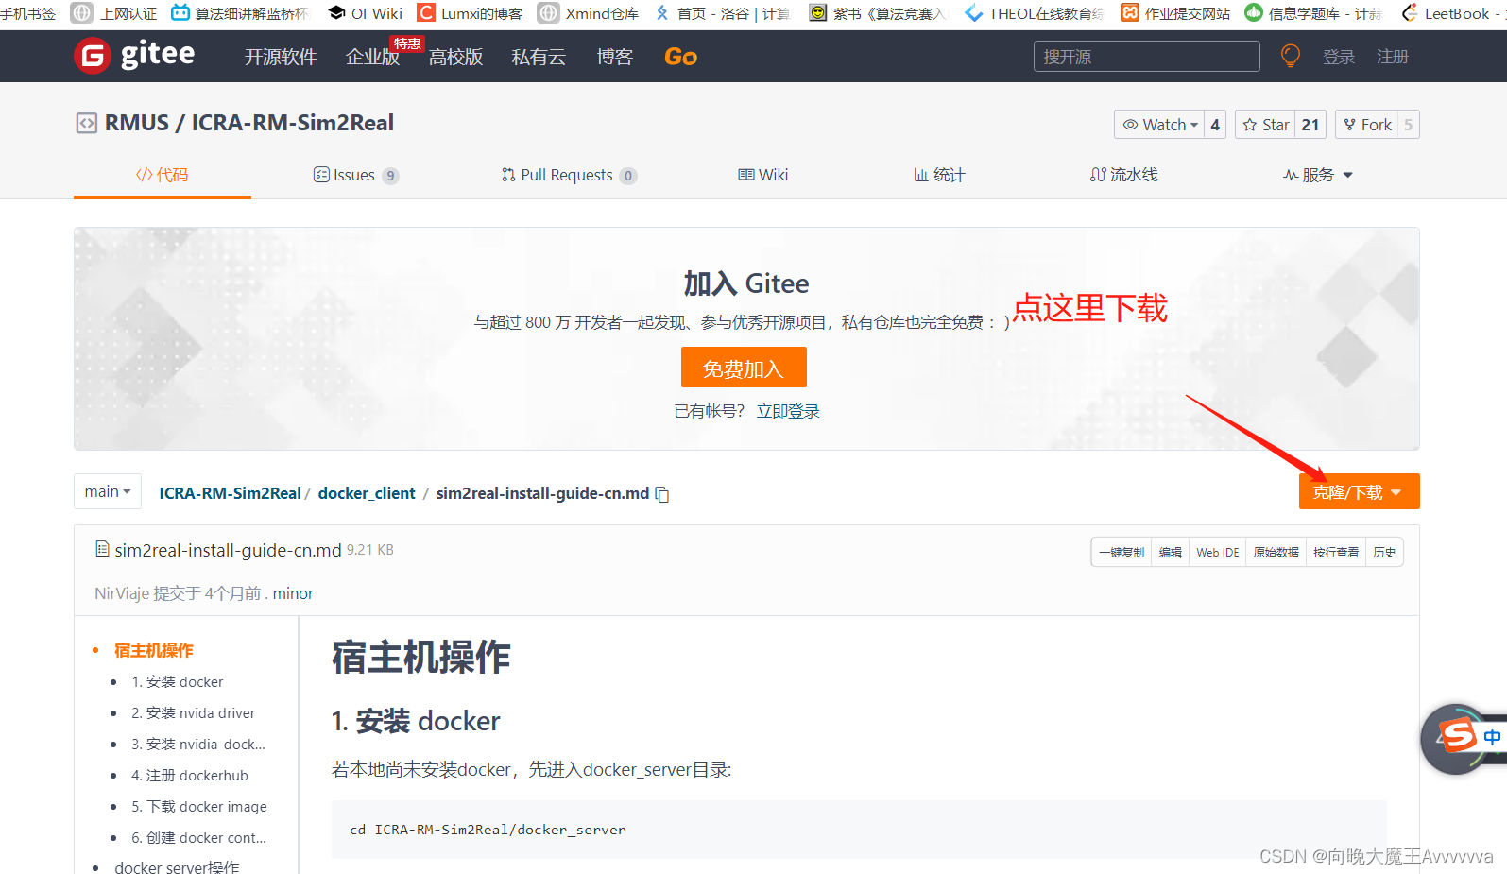The height and width of the screenshot is (874, 1507).
Task: Focus the 搜开源 search field
Action: click(x=1147, y=57)
